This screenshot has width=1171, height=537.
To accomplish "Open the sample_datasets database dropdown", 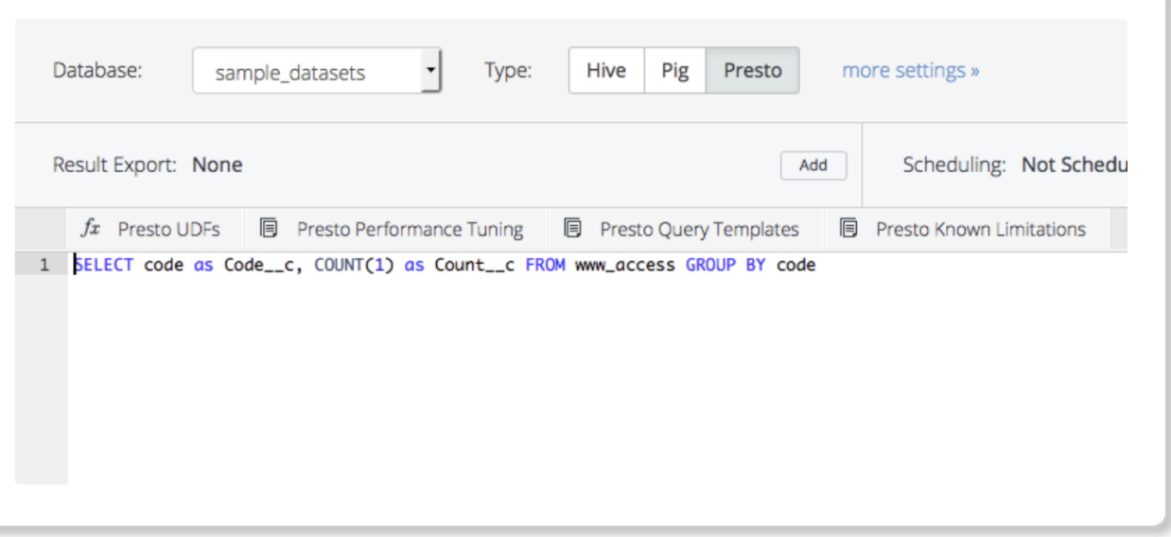I will point(305,72).
